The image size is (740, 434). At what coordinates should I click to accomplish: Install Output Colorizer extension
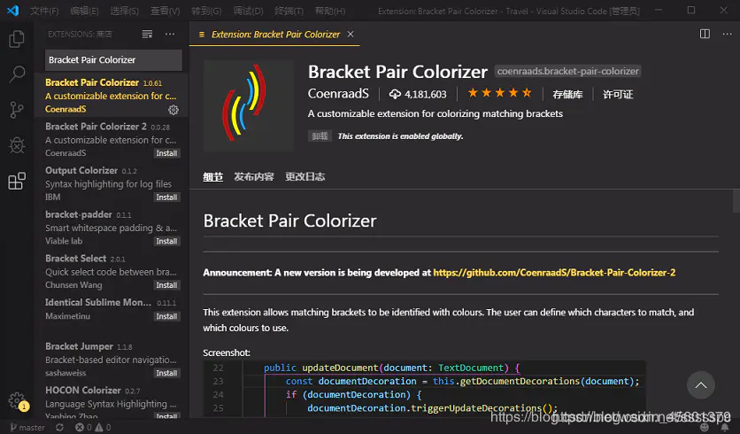pyautogui.click(x=167, y=197)
